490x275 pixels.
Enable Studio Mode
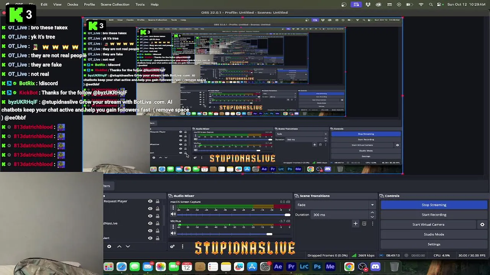(x=434, y=235)
